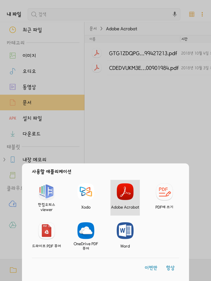Image resolution: width=211 pixels, height=281 pixels.
Task: Click the video play icon for 동영상
Action: (13, 87)
